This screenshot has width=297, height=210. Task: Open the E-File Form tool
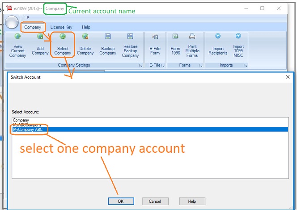pos(155,37)
